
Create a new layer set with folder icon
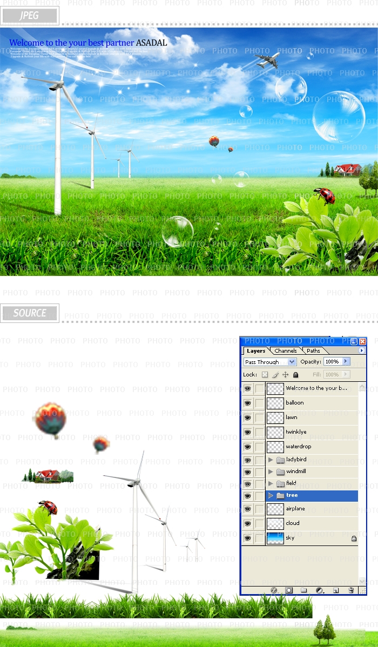click(x=303, y=590)
